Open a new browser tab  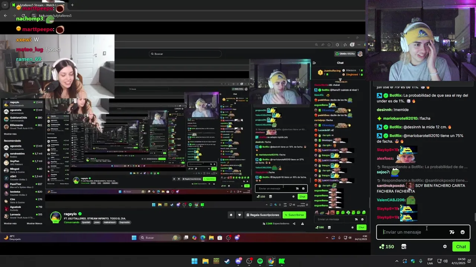point(72,5)
